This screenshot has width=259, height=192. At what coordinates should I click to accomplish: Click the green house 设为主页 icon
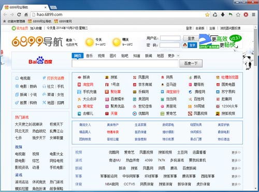13,28
